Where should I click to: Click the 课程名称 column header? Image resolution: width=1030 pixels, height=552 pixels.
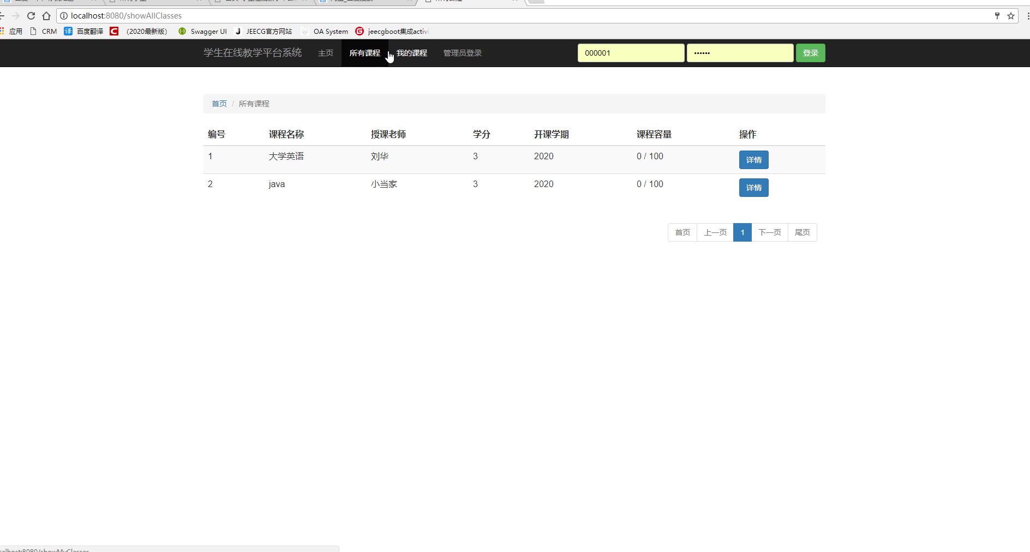286,134
